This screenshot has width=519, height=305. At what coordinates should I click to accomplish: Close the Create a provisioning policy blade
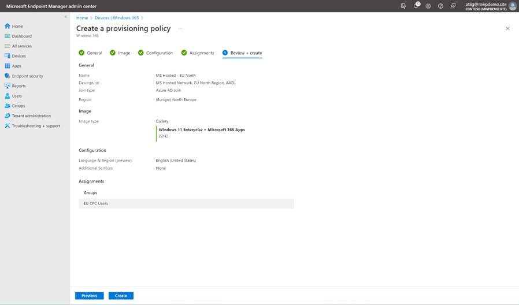tap(507, 28)
